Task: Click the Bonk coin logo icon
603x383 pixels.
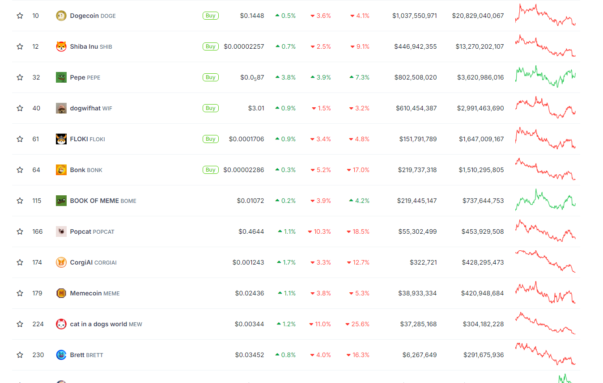Action: point(61,170)
